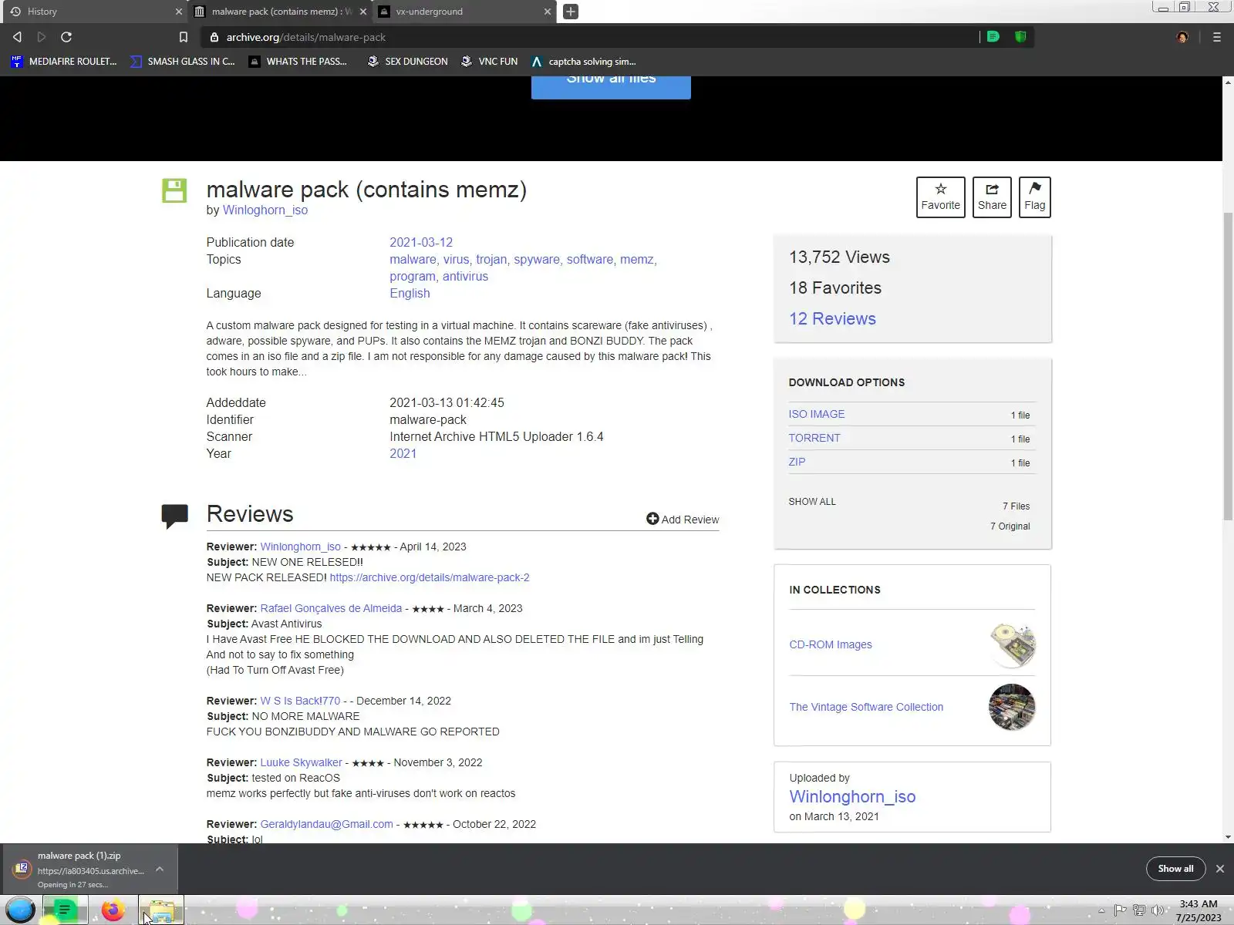
Task: Show hidden system tray icons
Action: (1101, 910)
